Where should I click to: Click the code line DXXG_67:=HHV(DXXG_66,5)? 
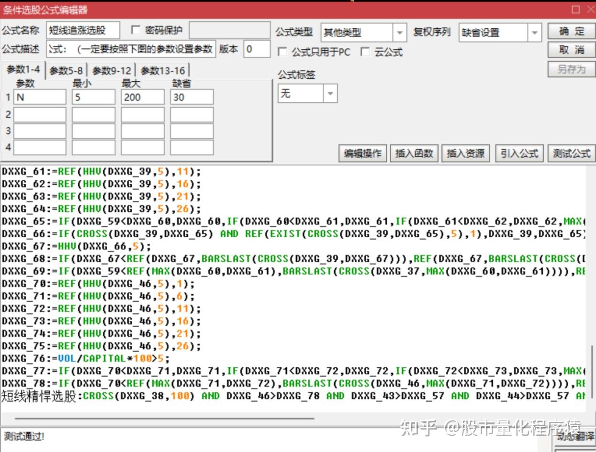click(77, 246)
